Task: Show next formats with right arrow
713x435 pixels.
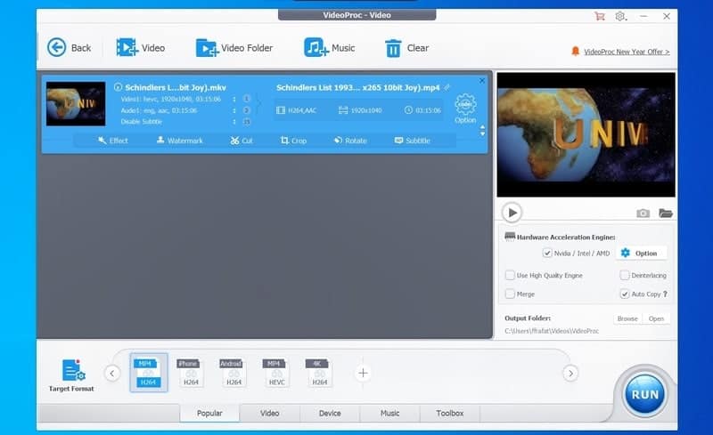Action: (x=570, y=374)
